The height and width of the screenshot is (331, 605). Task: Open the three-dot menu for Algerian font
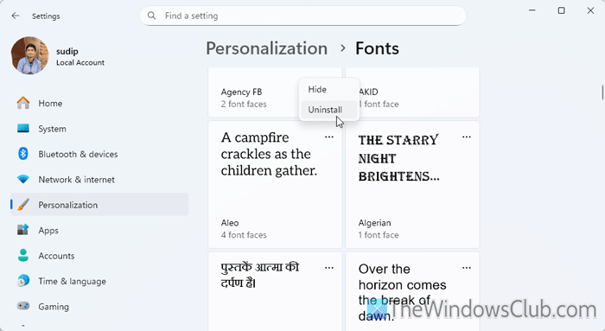pyautogui.click(x=467, y=137)
